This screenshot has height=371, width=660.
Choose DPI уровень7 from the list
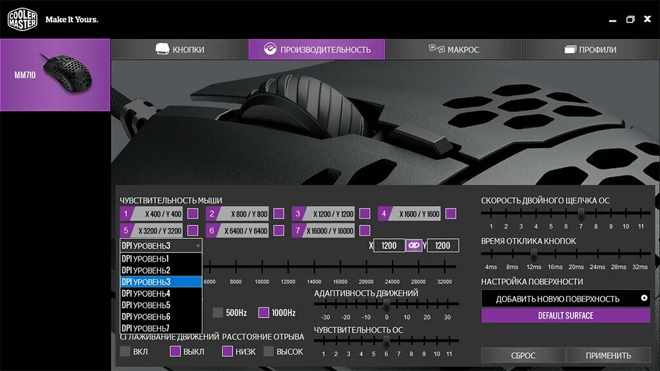[160, 328]
